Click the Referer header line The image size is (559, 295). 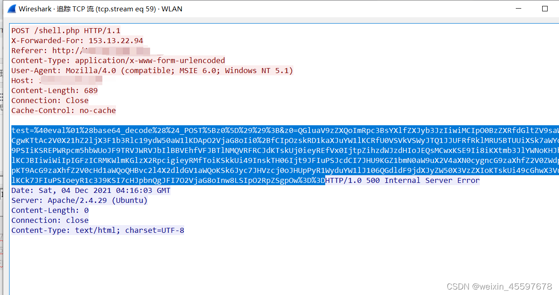pos(81,50)
